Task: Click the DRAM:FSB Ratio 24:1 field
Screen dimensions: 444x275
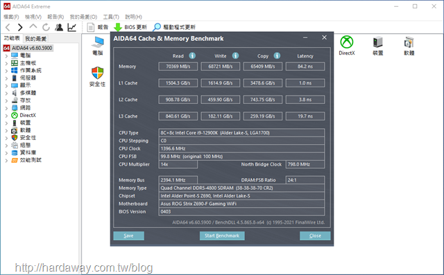Action: pos(305,180)
